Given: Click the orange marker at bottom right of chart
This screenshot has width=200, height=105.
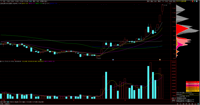Looking at the screenshot, I should pyautogui.click(x=160, y=60).
